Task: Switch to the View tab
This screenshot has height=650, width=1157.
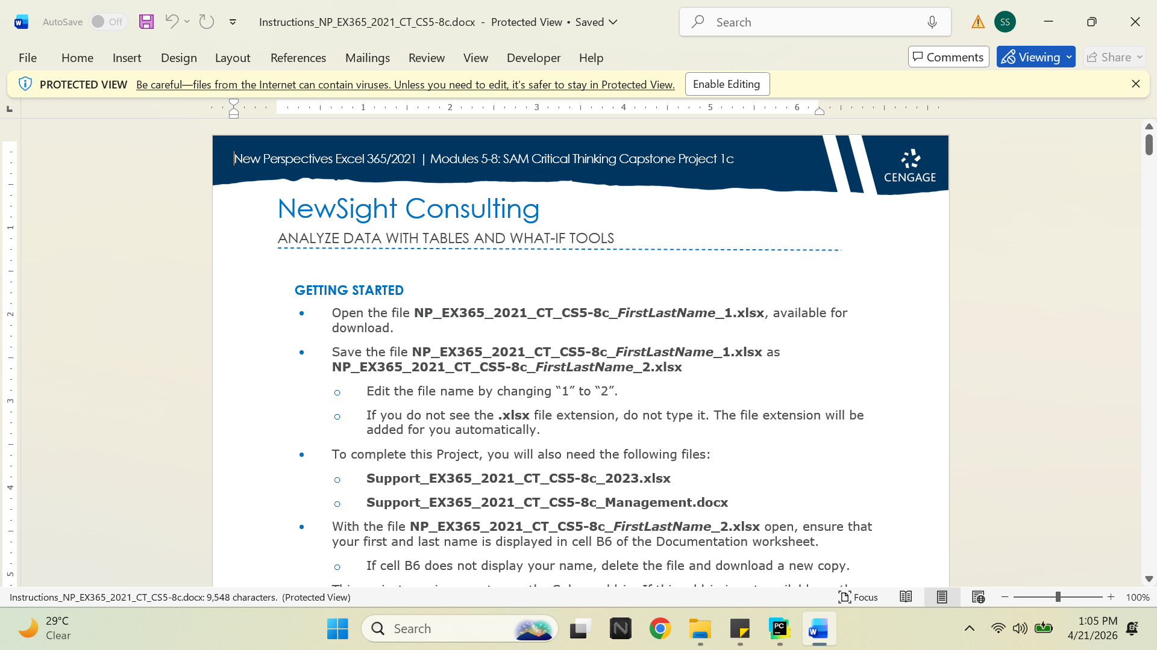Action: pyautogui.click(x=475, y=58)
